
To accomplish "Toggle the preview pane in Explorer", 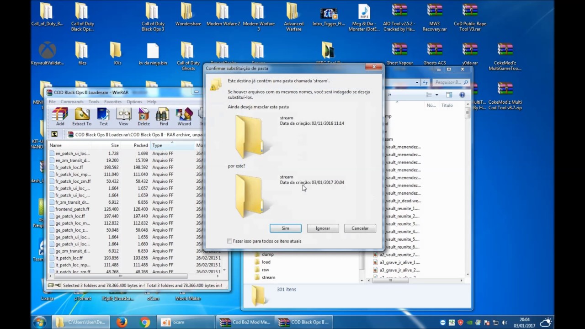I will (x=449, y=95).
